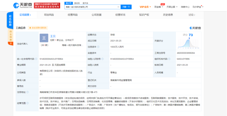Screen dimensions: 227x116
Task: Click the HOT badge above 百宝箱
Action: (162, 4)
